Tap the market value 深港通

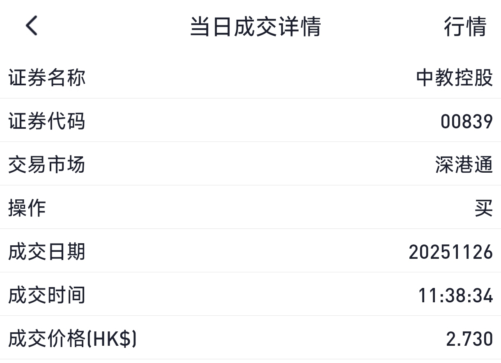pos(464,165)
